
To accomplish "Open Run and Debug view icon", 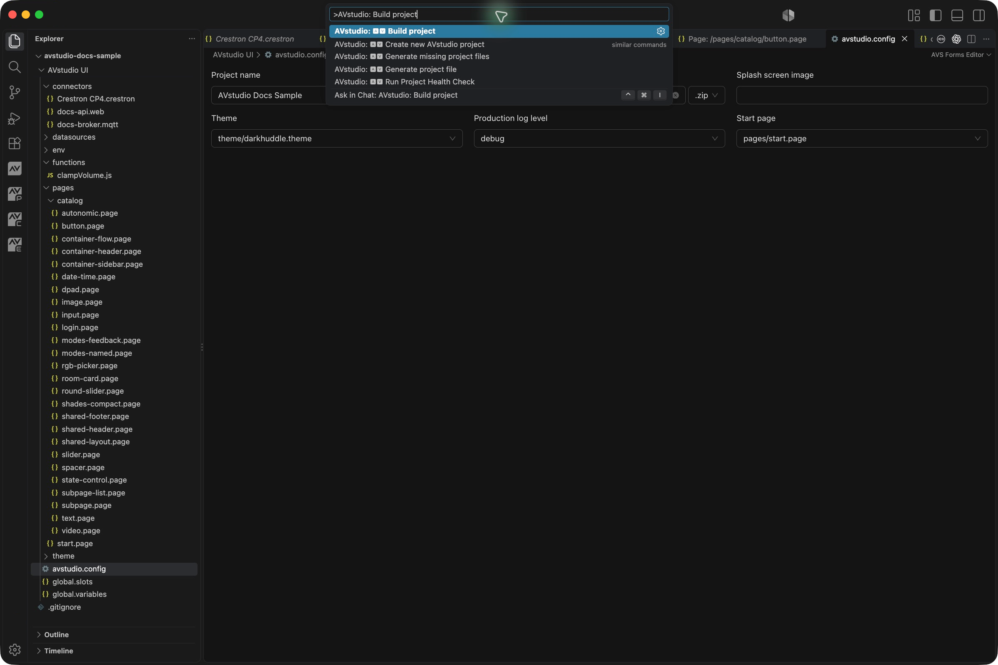I will tap(15, 118).
